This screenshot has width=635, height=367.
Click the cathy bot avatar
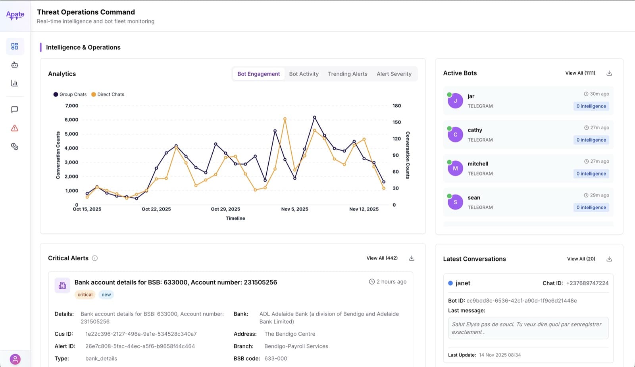455,135
